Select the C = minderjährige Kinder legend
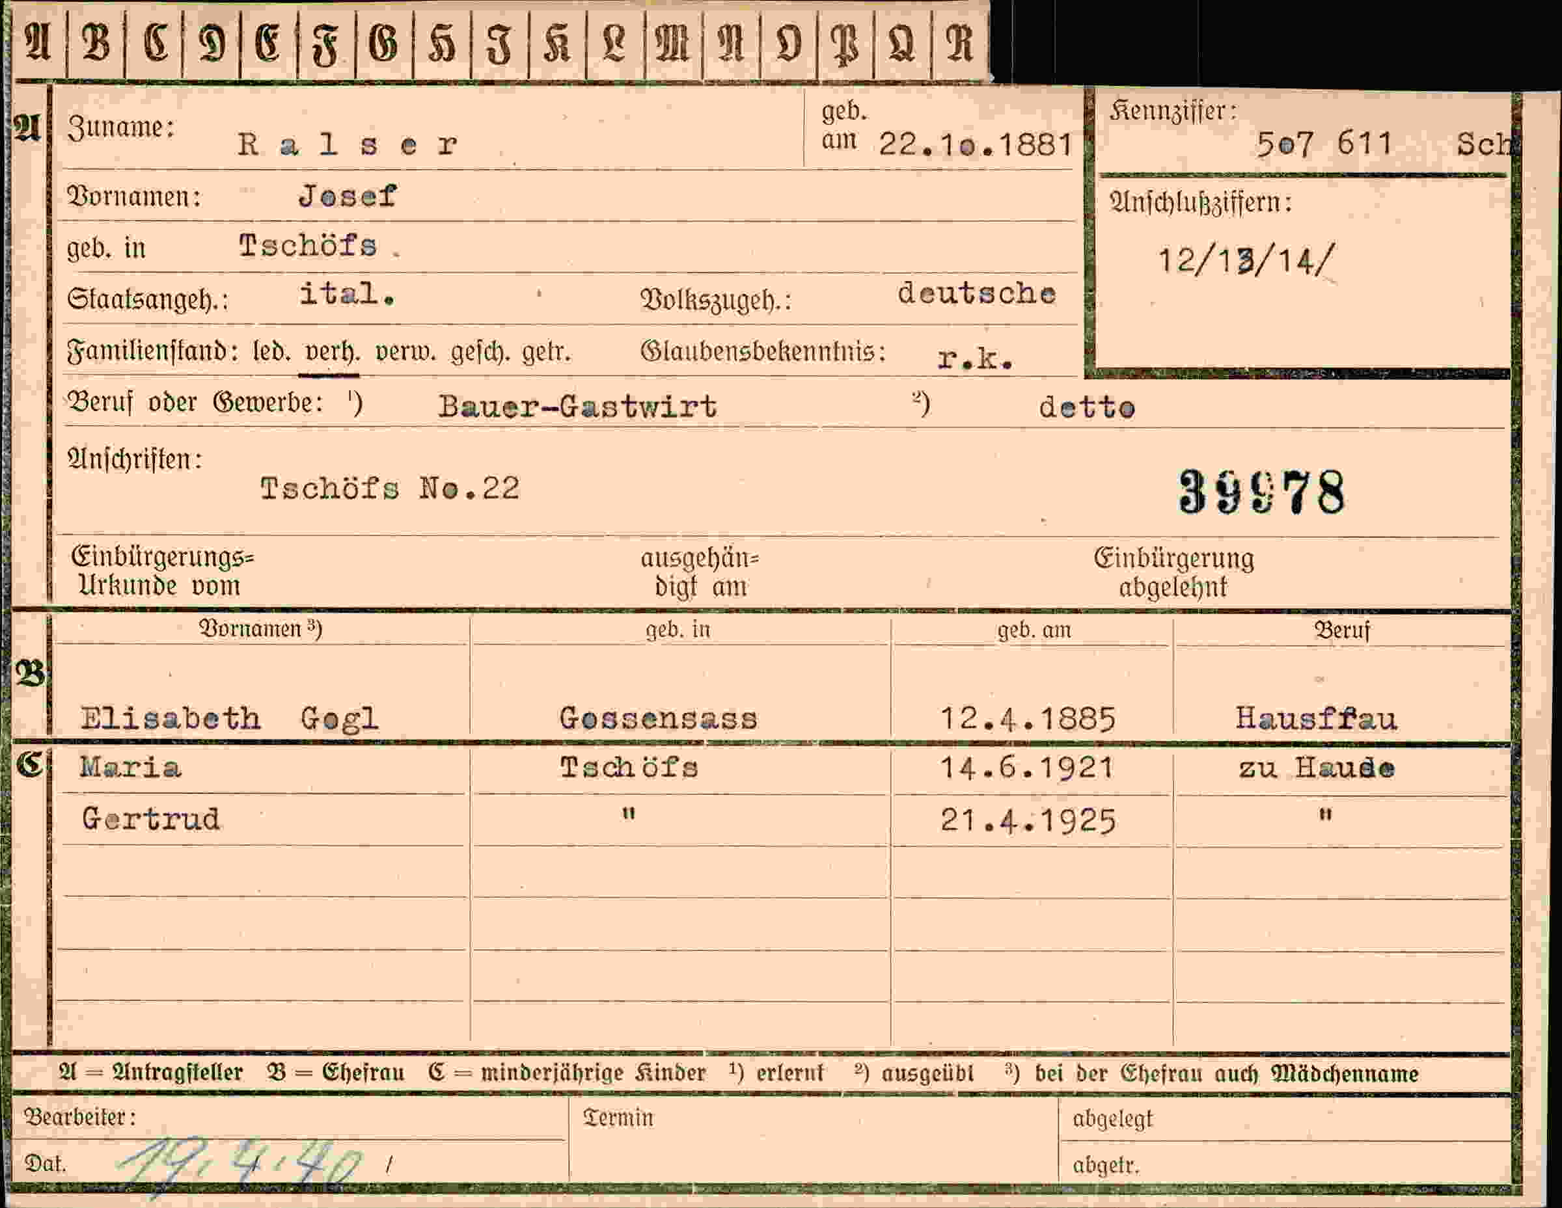This screenshot has width=1562, height=1208. tap(566, 1073)
